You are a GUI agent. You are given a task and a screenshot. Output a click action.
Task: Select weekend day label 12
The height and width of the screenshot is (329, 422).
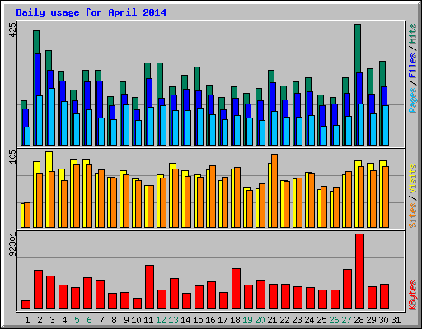coord(161,320)
